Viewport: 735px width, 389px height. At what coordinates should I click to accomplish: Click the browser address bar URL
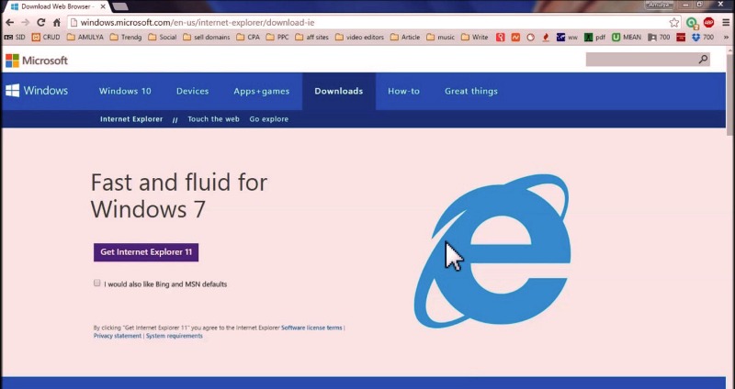click(x=198, y=22)
